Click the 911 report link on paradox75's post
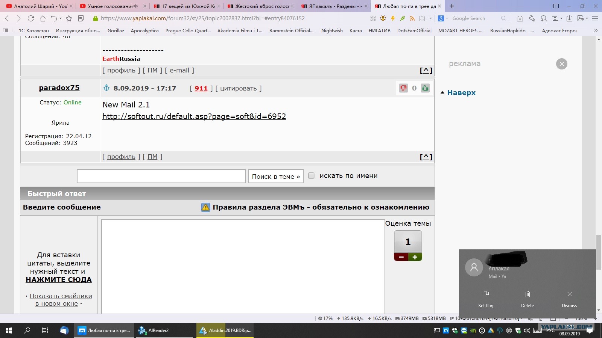This screenshot has width=602, height=338. pyautogui.click(x=201, y=88)
